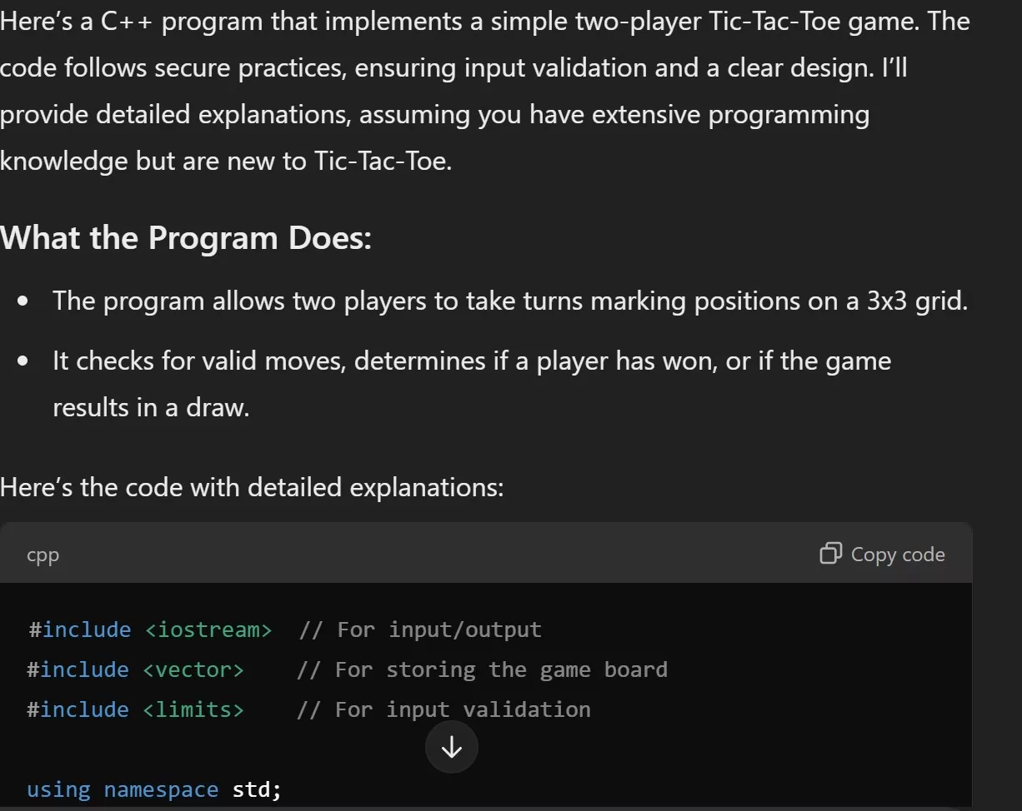
Task: Click the "#include" keyword on the first code line
Action: tap(80, 629)
